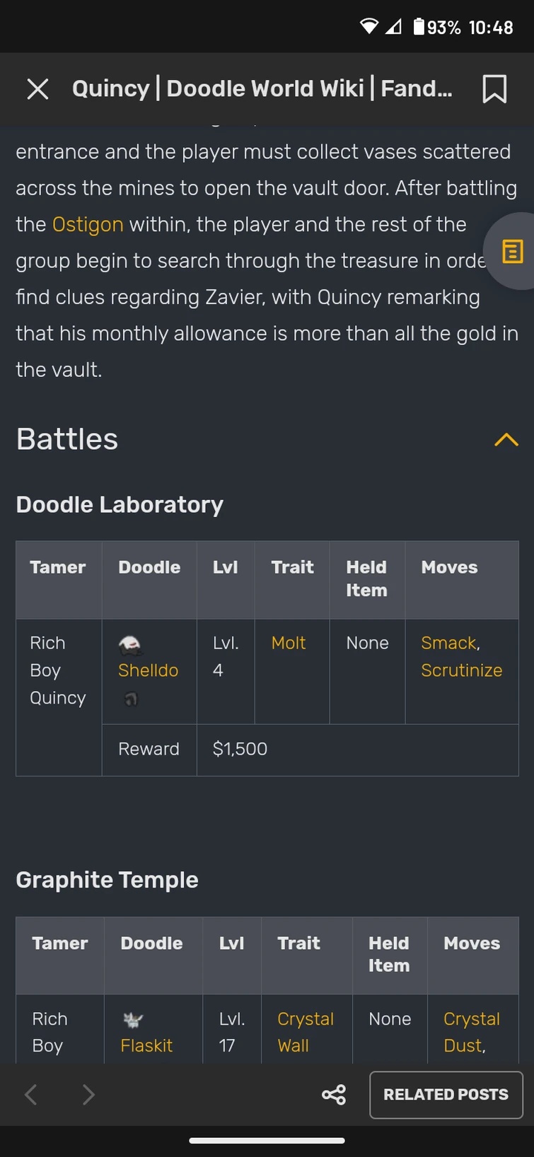534x1157 pixels.
Task: Select the Molt trait link
Action: [x=288, y=643]
